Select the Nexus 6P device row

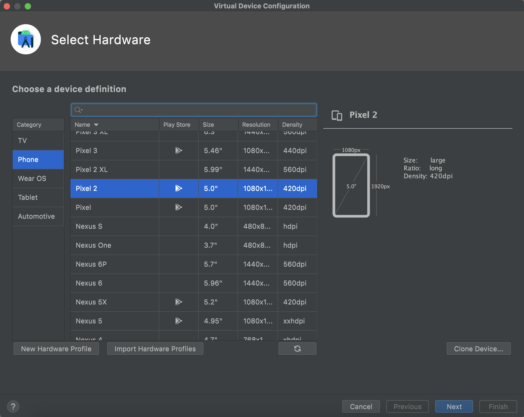pyautogui.click(x=194, y=264)
